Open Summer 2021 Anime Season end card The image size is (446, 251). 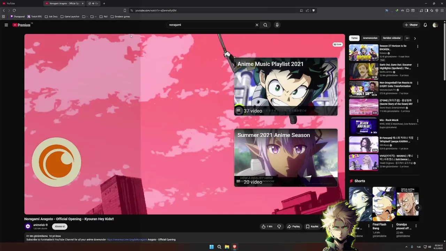coord(286,158)
